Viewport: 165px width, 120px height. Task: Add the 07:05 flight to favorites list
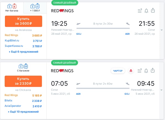(x=140, y=70)
